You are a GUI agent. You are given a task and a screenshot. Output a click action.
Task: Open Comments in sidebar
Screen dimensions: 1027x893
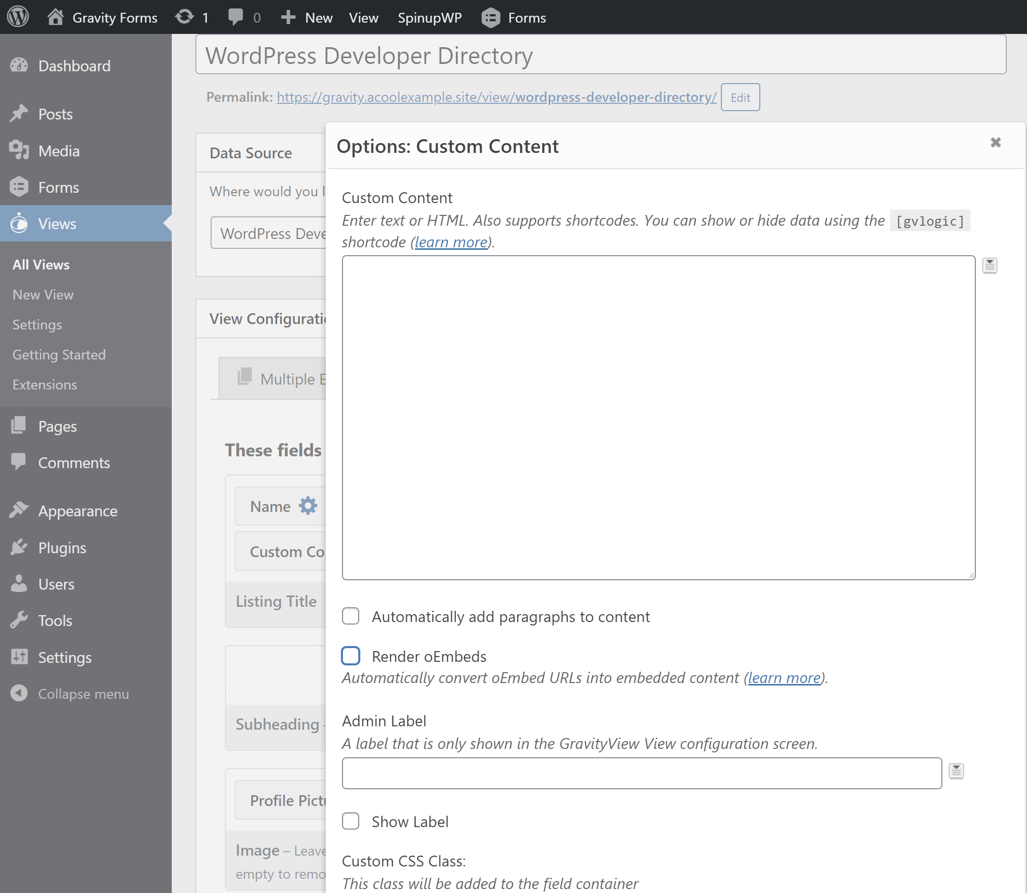[x=86, y=462]
